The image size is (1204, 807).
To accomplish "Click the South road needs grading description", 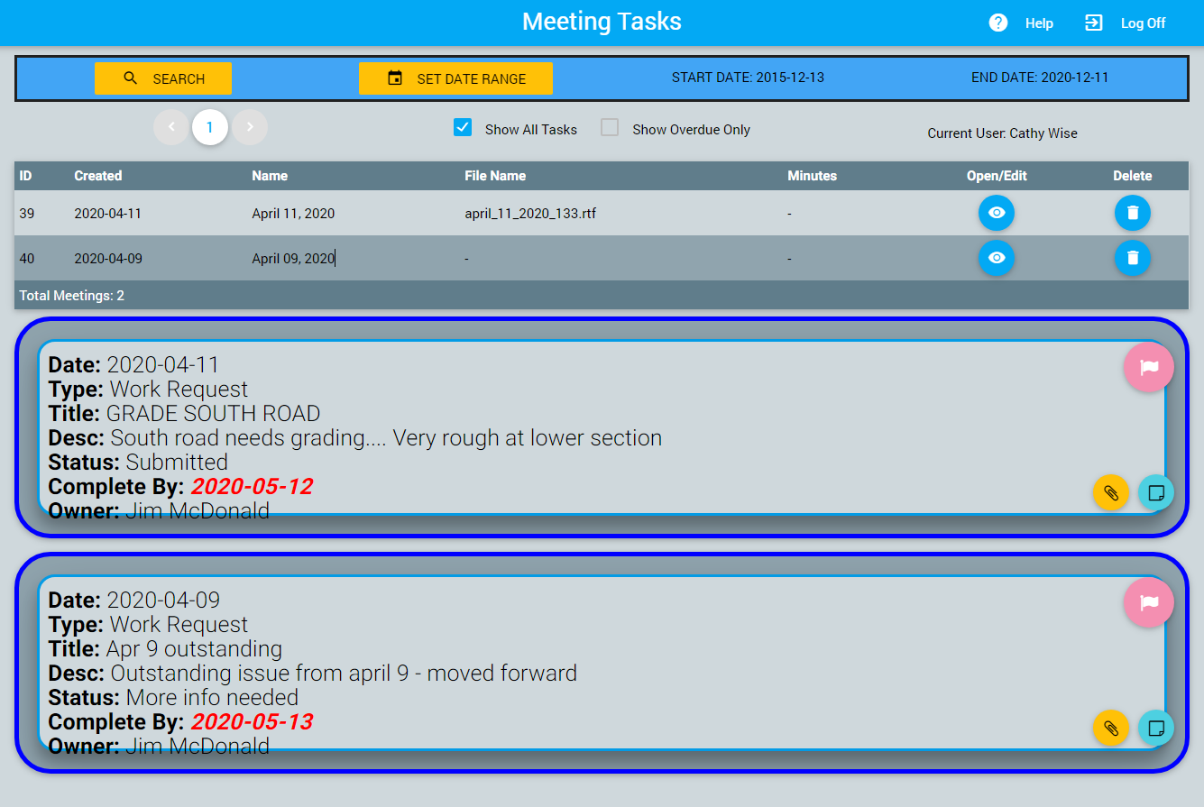I will click(386, 438).
